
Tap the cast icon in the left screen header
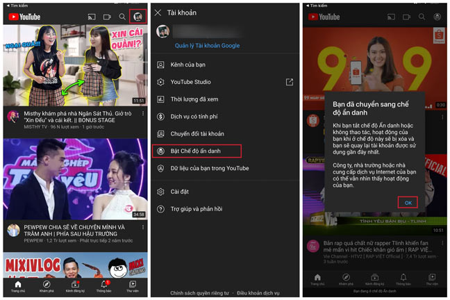[91, 16]
